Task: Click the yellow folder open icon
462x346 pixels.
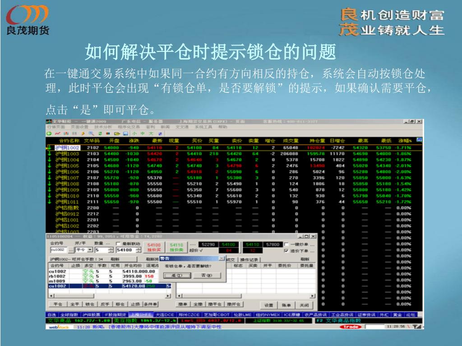Action: tap(117, 133)
